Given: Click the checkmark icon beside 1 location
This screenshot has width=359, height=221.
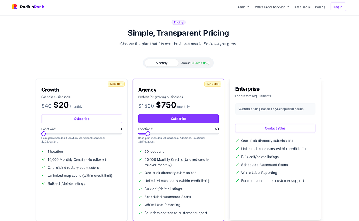Looking at the screenshot, I should coord(44,151).
